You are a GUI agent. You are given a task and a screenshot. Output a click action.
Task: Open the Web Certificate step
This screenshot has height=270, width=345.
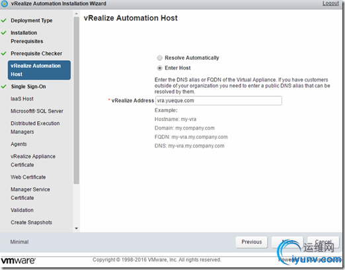[x=28, y=177]
